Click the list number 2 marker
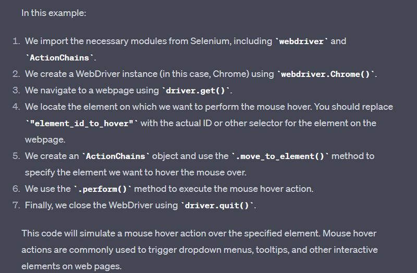The width and height of the screenshot is (417, 273). 16,74
